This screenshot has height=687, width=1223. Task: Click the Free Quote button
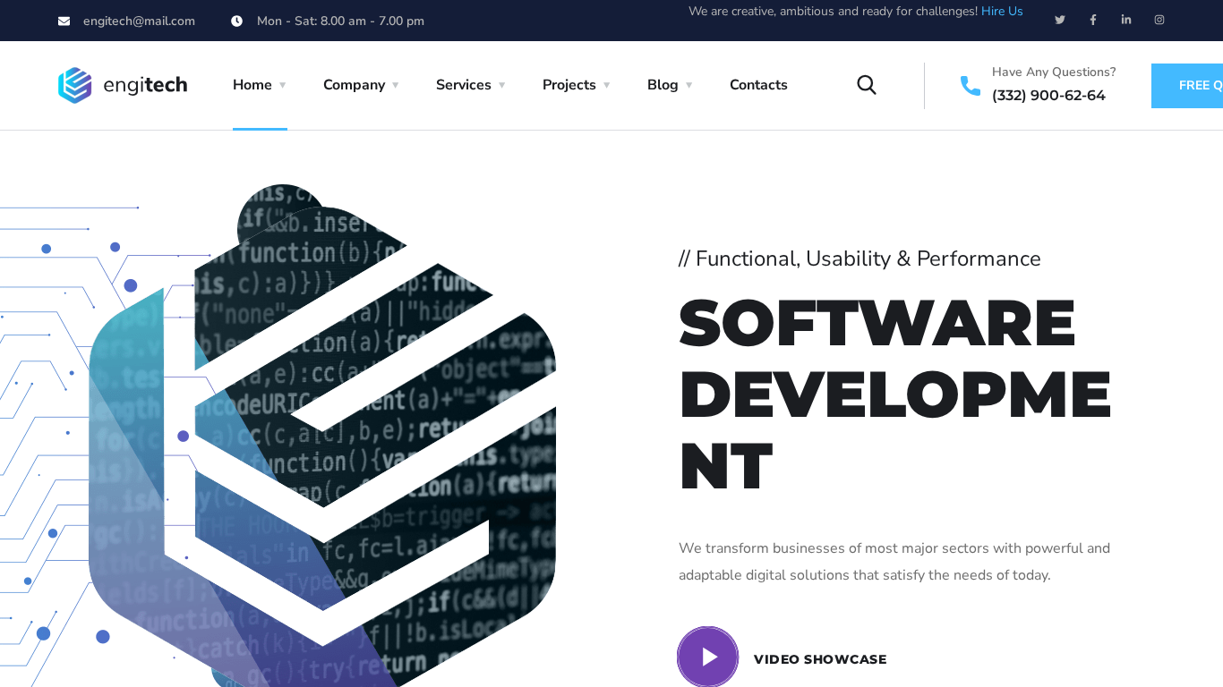1187,86
